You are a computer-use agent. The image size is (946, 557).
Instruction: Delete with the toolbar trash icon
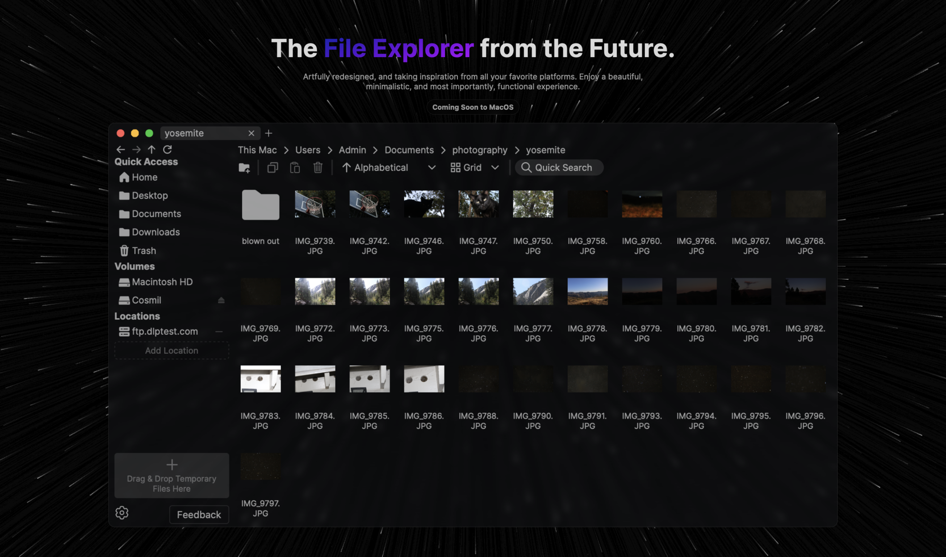point(318,168)
